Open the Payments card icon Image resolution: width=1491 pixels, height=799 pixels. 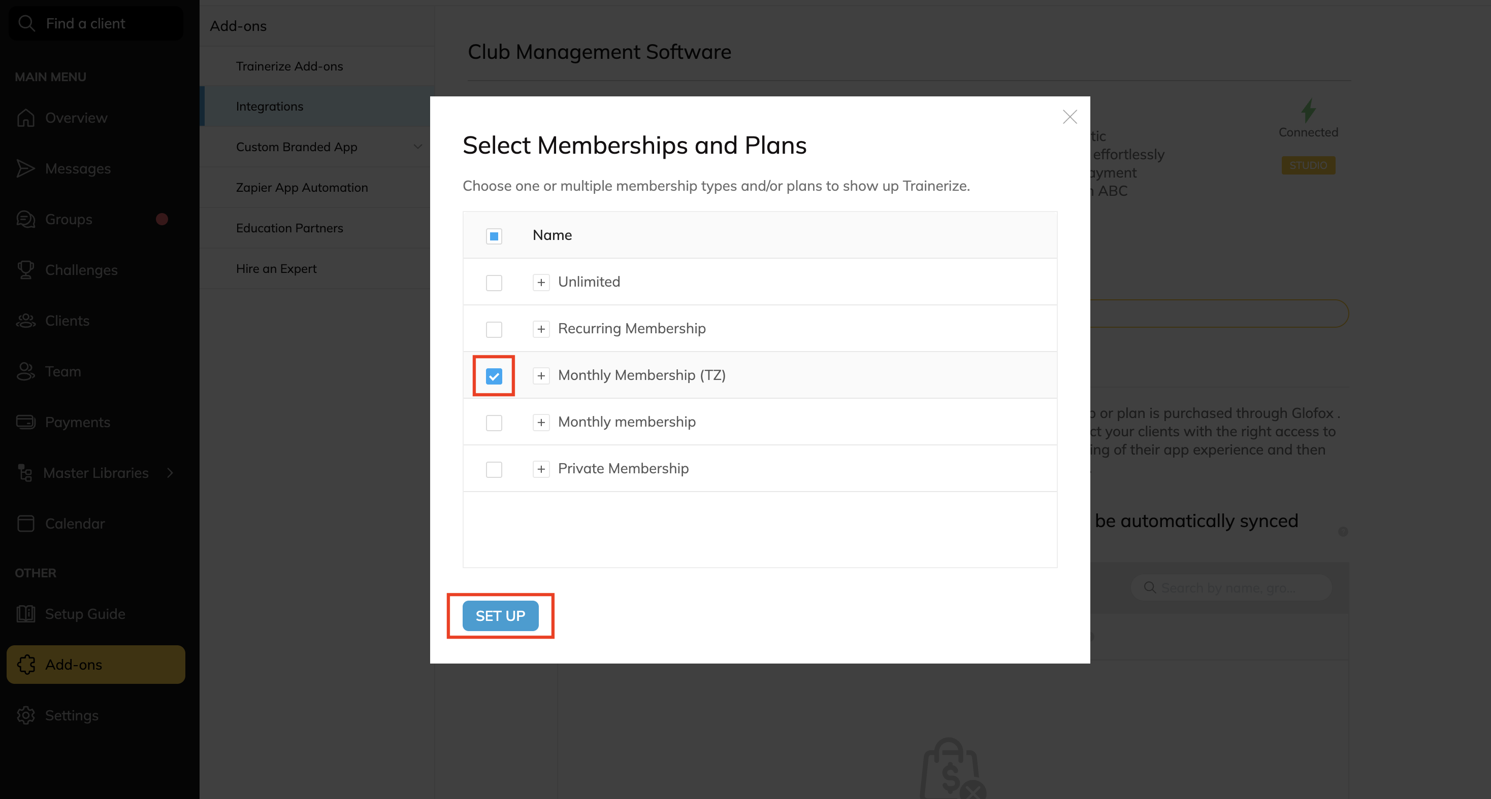click(x=25, y=422)
